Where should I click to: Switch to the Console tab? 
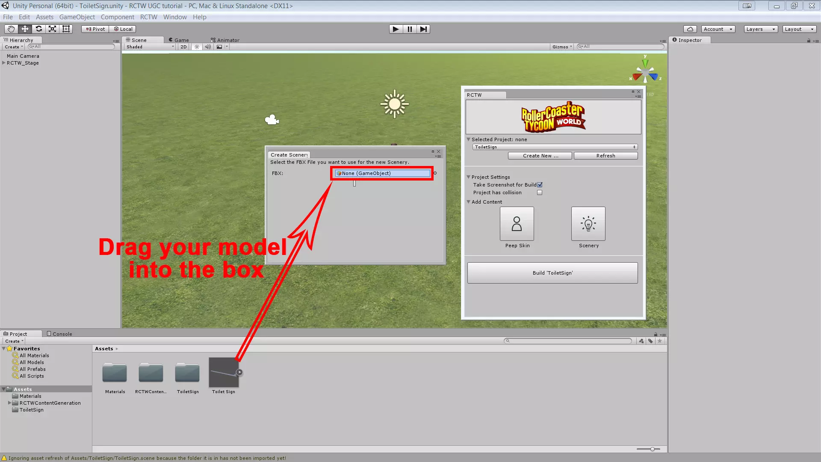click(x=59, y=334)
